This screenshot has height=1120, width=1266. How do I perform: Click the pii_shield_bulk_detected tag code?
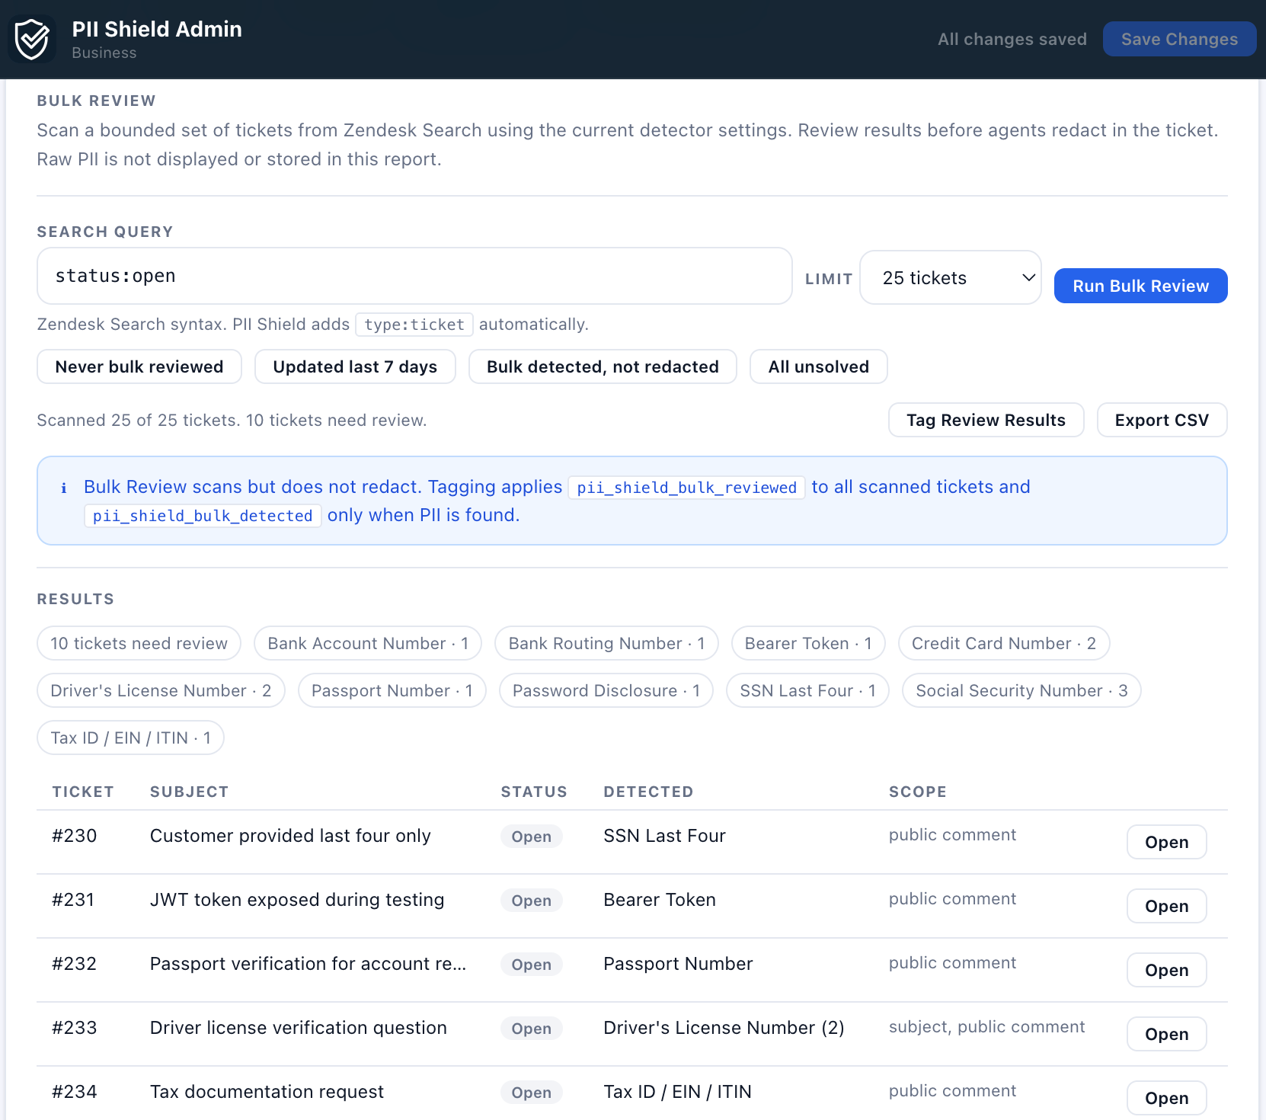(x=203, y=516)
